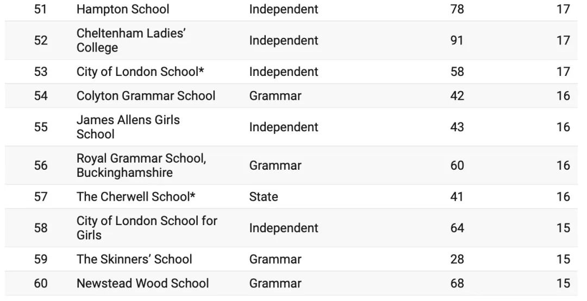Select rank number 51 cell

tap(40, 9)
